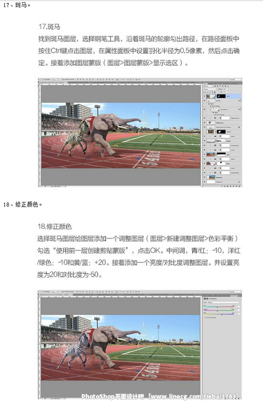Viewport: 263px width, 405px height.
Task: Open the Group dropdown in step 17 options bar
Action: (54, 79)
